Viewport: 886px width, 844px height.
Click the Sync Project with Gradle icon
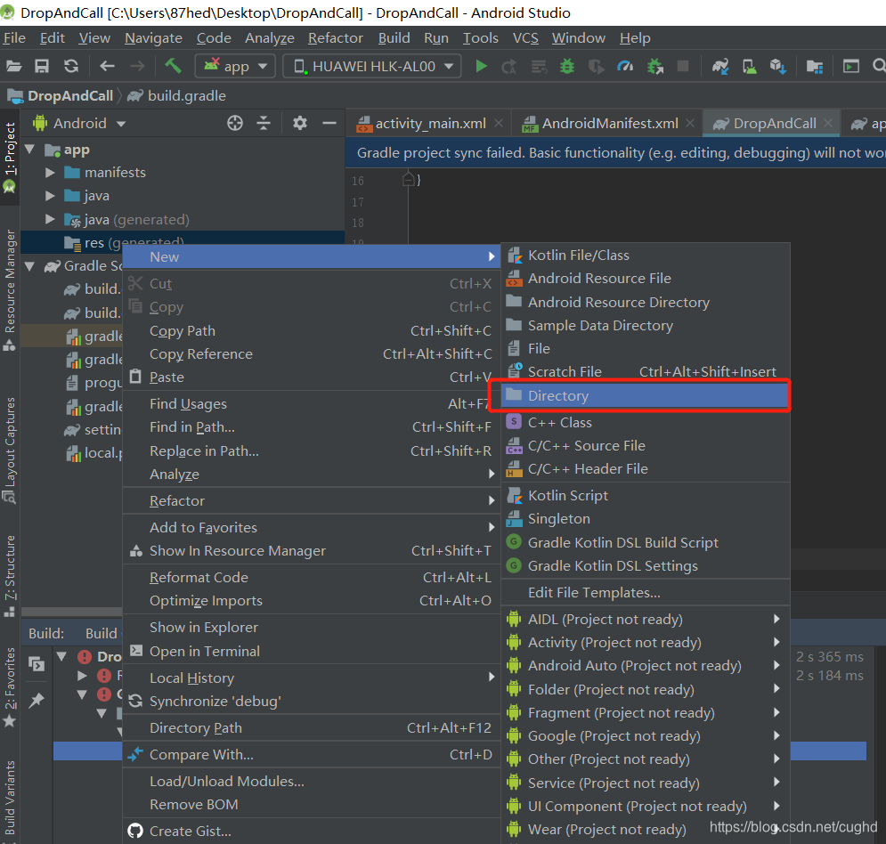click(x=719, y=66)
